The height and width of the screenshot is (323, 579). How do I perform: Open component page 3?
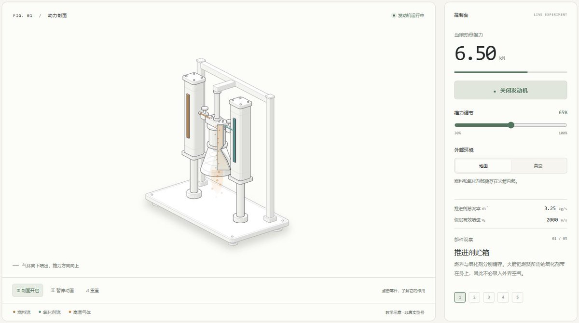point(489,297)
